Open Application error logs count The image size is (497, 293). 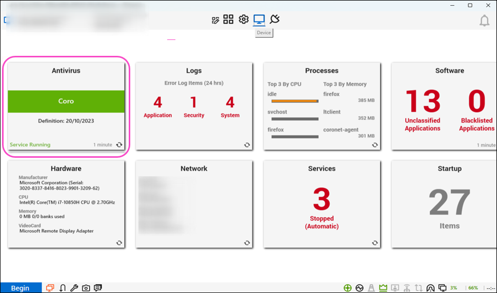tap(157, 107)
